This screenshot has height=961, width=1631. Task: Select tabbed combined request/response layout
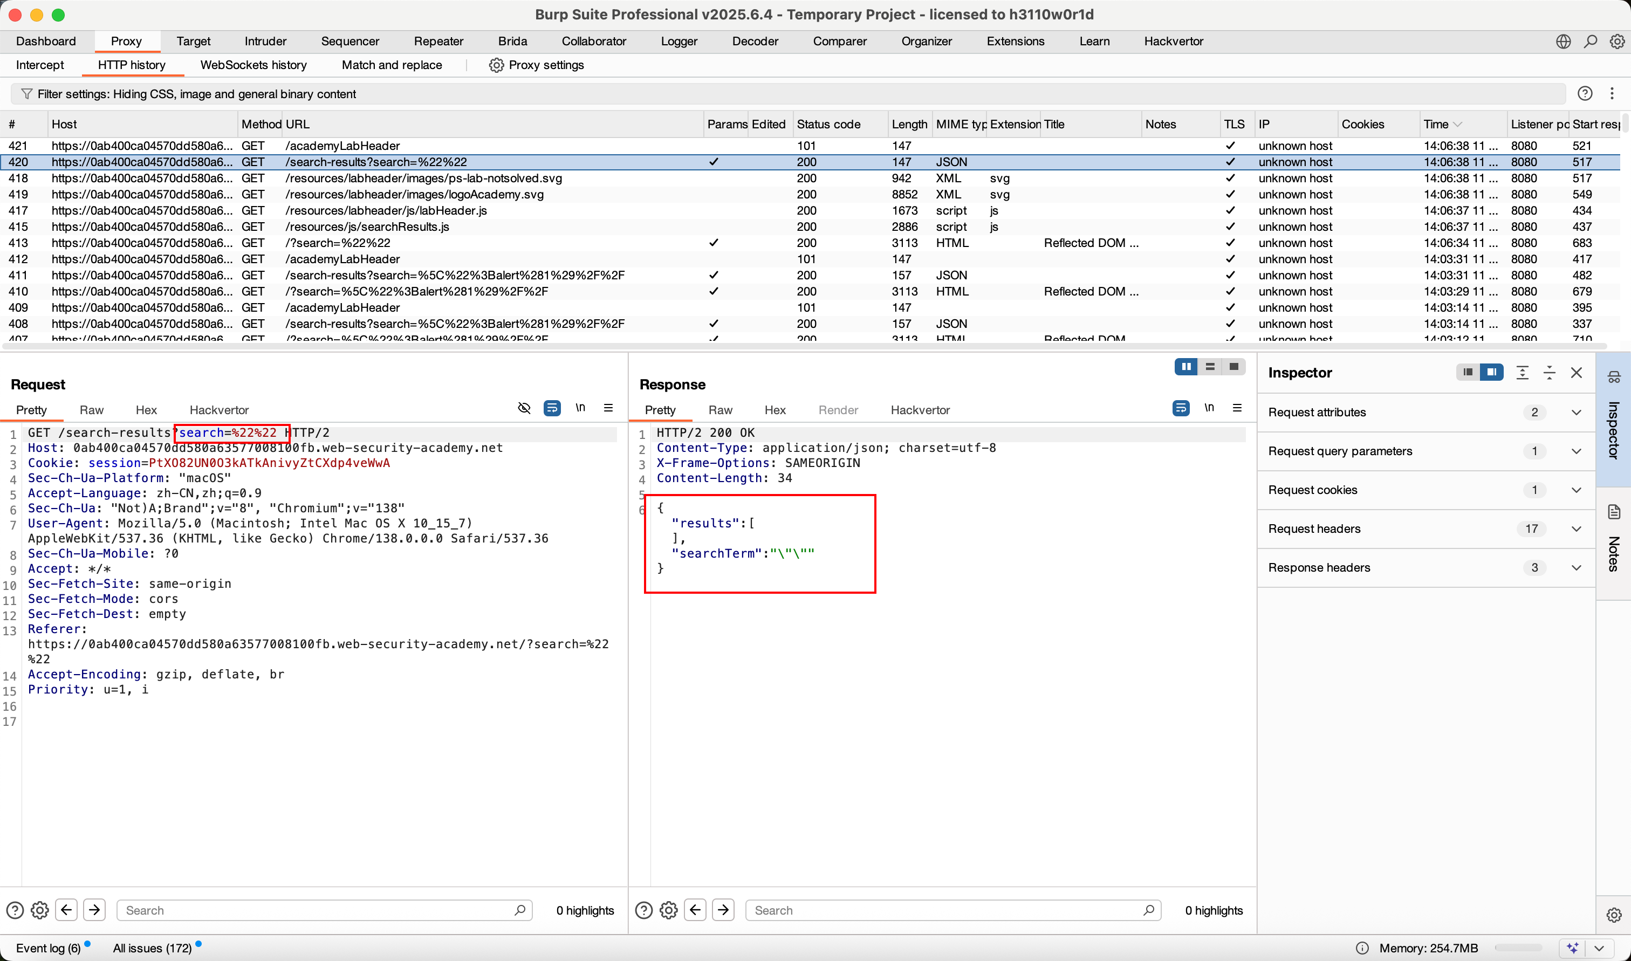click(x=1233, y=367)
